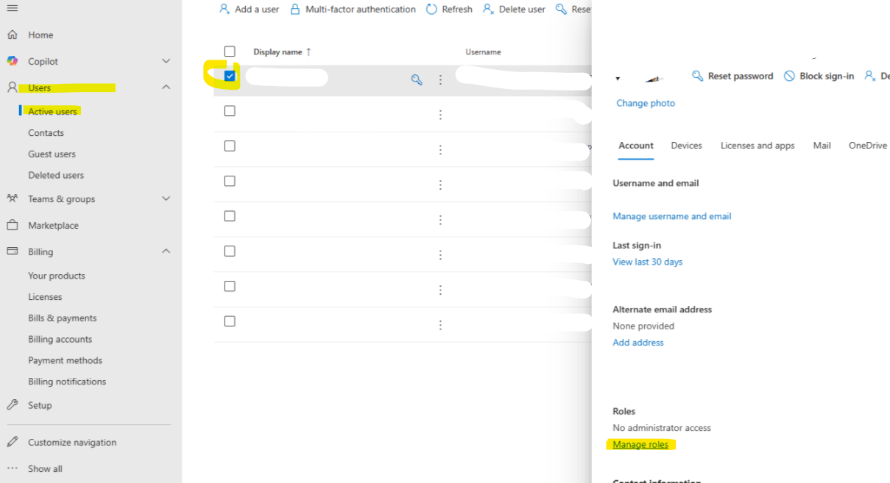Select the Add a user icon

[223, 9]
